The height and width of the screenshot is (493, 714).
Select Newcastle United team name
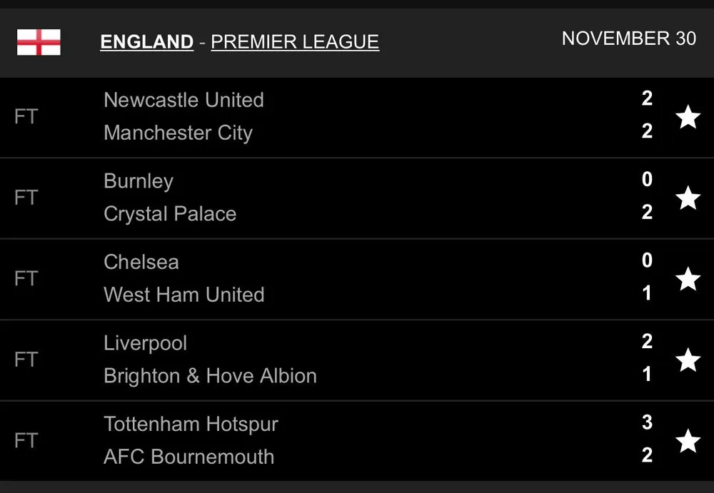(183, 100)
